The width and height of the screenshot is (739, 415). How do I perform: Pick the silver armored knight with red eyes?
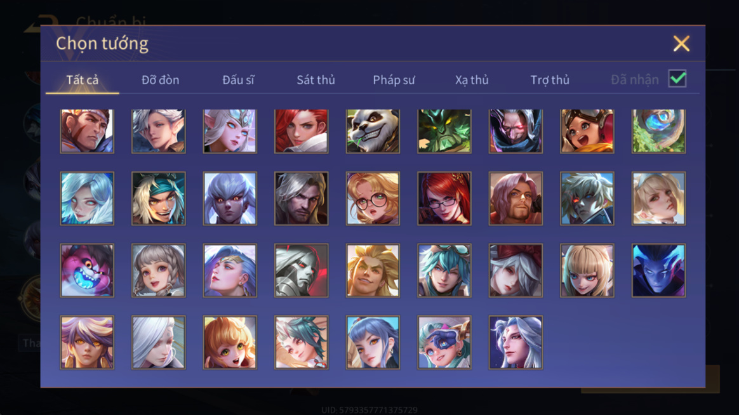(301, 270)
